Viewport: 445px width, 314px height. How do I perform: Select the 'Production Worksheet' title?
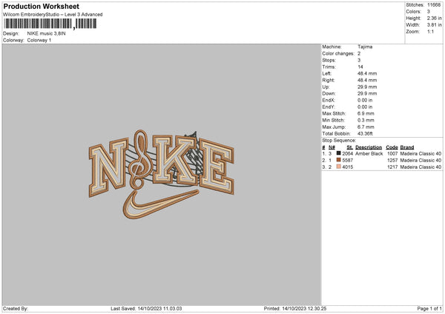pos(41,6)
